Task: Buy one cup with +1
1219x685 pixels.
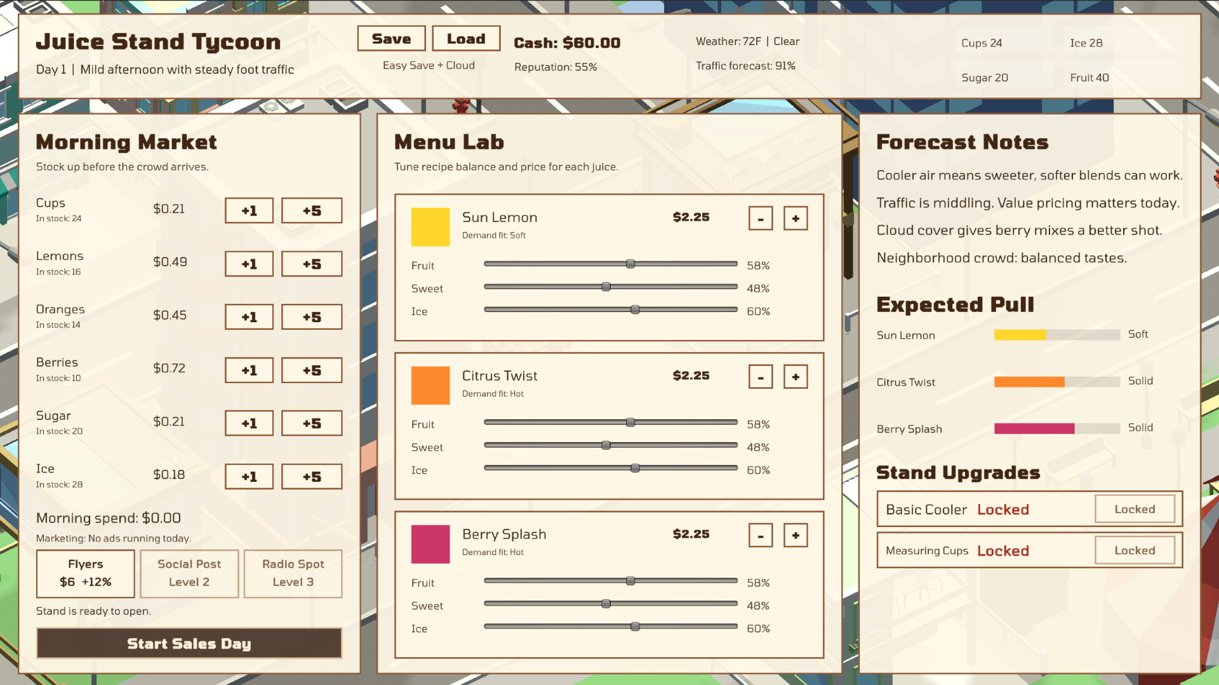Action: [x=249, y=211]
